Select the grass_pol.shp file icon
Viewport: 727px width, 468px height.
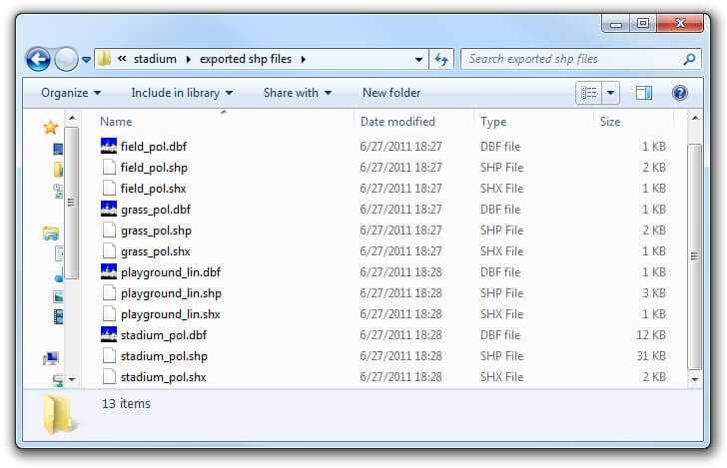click(x=109, y=230)
